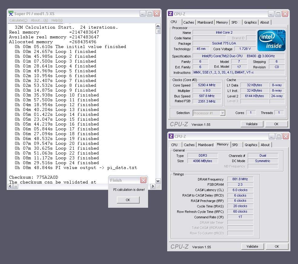The width and height of the screenshot is (298, 264).
Task: Click the vertical scrollbar thumb in Super PI
Action: (x=158, y=31)
